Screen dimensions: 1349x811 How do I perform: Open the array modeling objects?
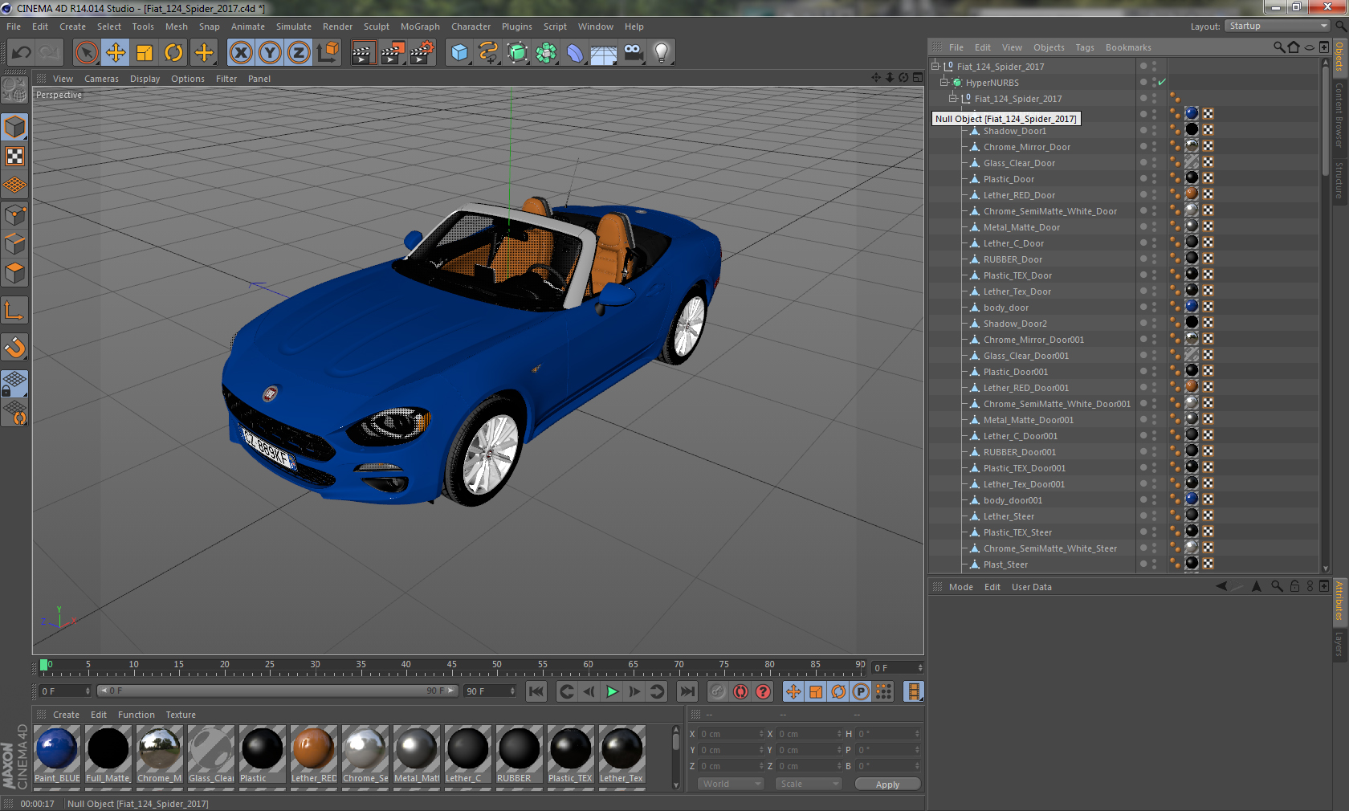(x=546, y=53)
